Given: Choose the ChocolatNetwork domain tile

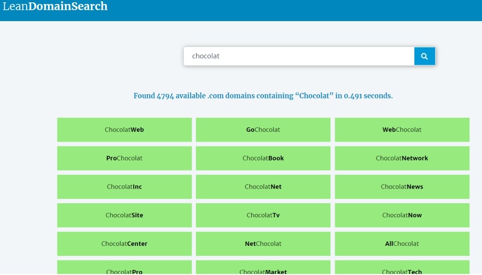Looking at the screenshot, I should coord(402,158).
